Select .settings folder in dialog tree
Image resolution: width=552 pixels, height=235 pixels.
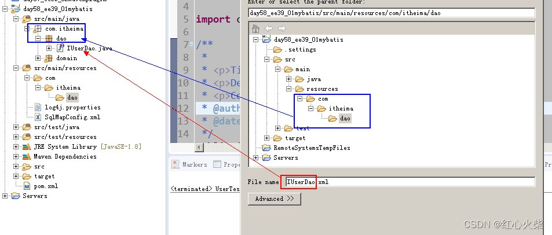tap(300, 50)
